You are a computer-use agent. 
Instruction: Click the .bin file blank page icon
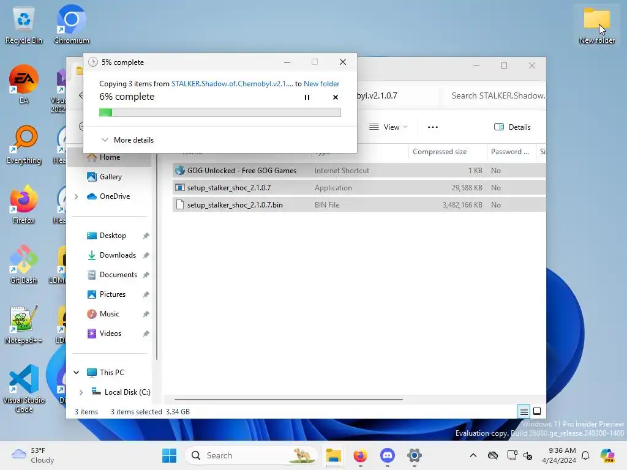coord(180,205)
